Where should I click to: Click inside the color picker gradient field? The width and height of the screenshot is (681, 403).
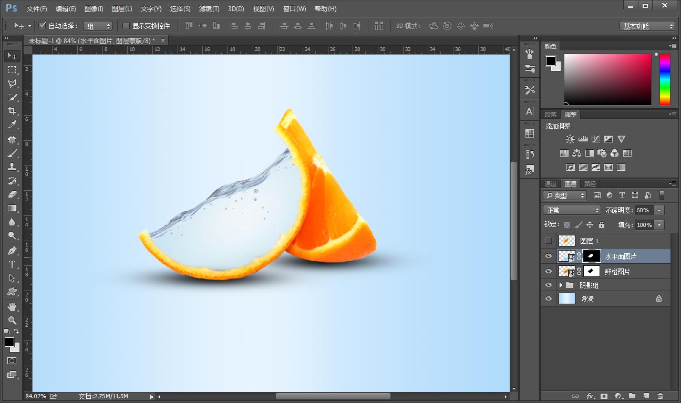(607, 79)
